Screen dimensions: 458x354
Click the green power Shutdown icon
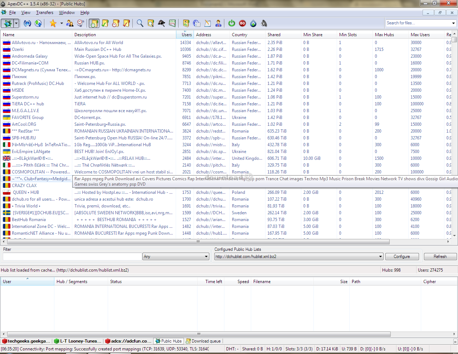coord(232,24)
